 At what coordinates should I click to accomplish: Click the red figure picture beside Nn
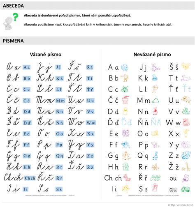(x=155, y=111)
